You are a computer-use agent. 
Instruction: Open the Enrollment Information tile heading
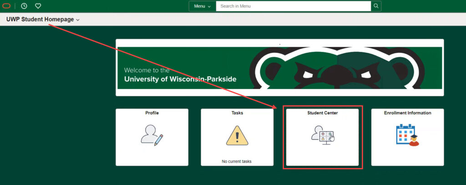[x=407, y=113]
